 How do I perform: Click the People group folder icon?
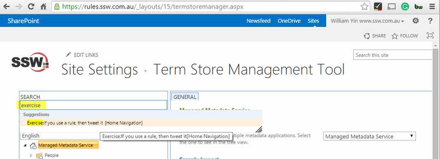39,156
